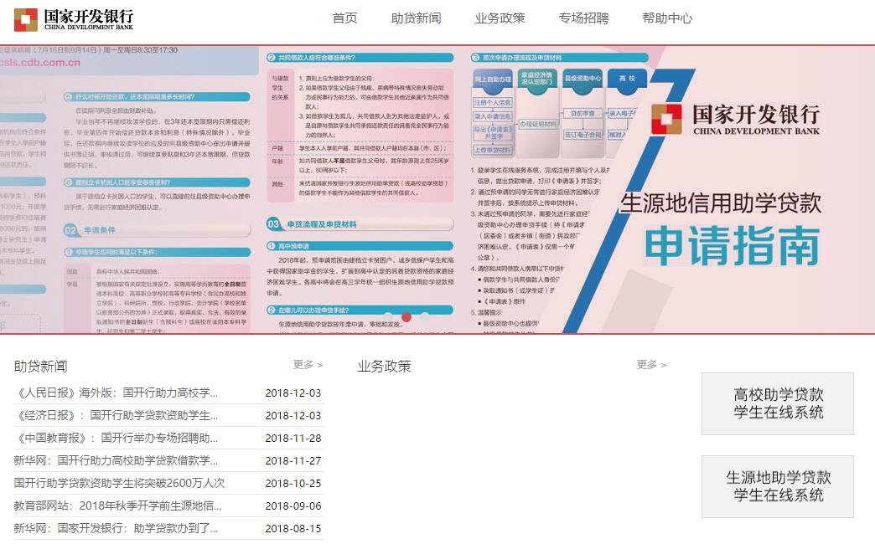This screenshot has width=875, height=544.
Task: Show more 业务政策 via 更多 link
Action: 651,365
